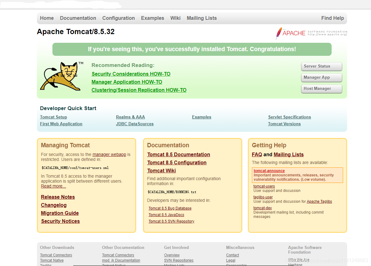Open the Legal link under Miscellaneous

tap(231, 260)
